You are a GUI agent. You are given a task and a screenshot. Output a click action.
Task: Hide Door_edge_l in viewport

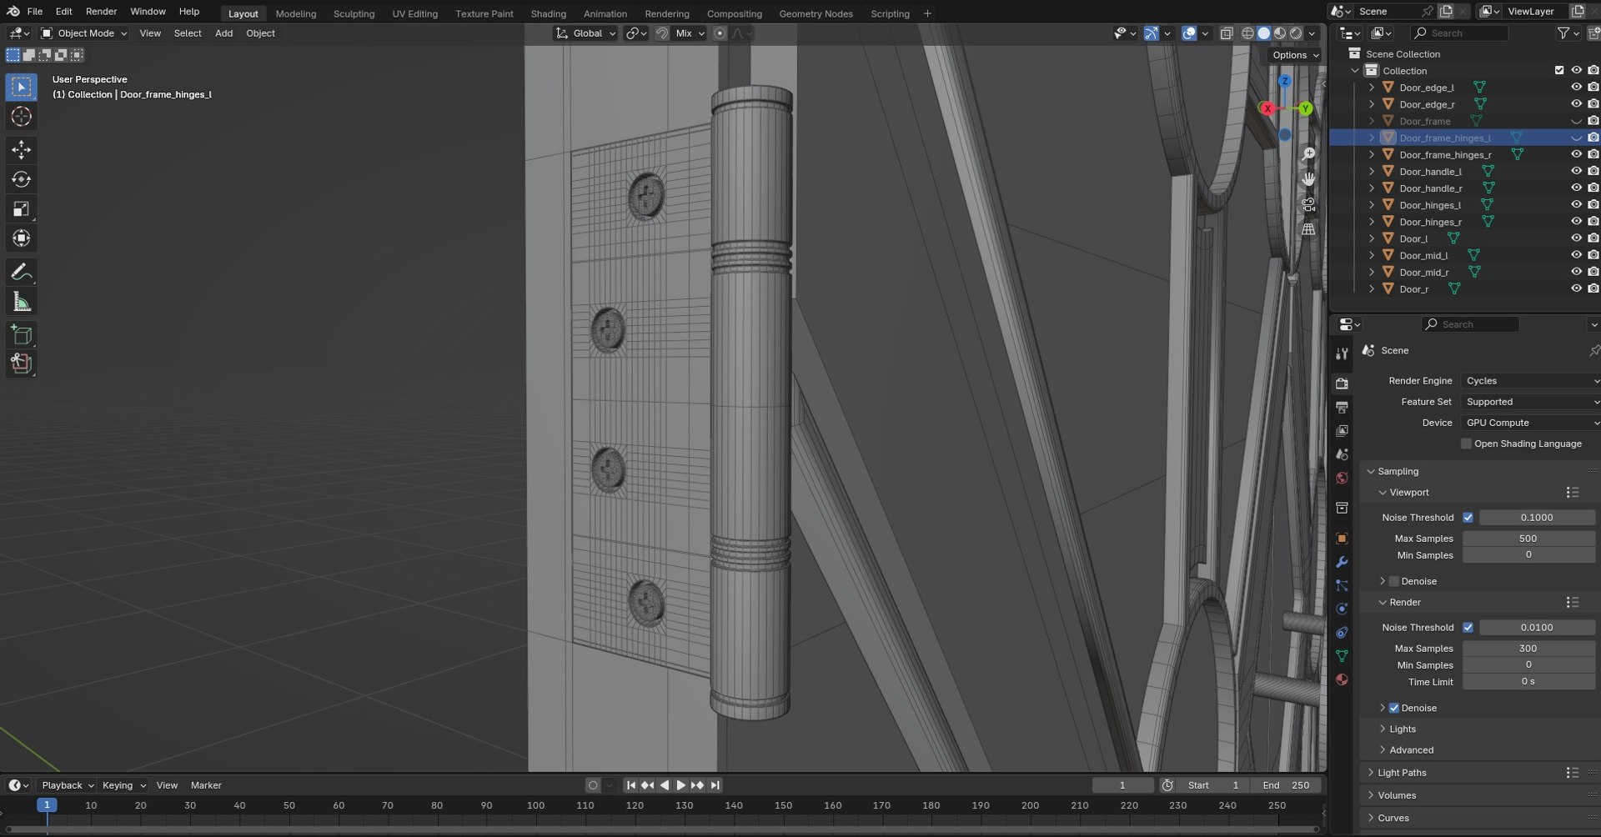click(1576, 88)
